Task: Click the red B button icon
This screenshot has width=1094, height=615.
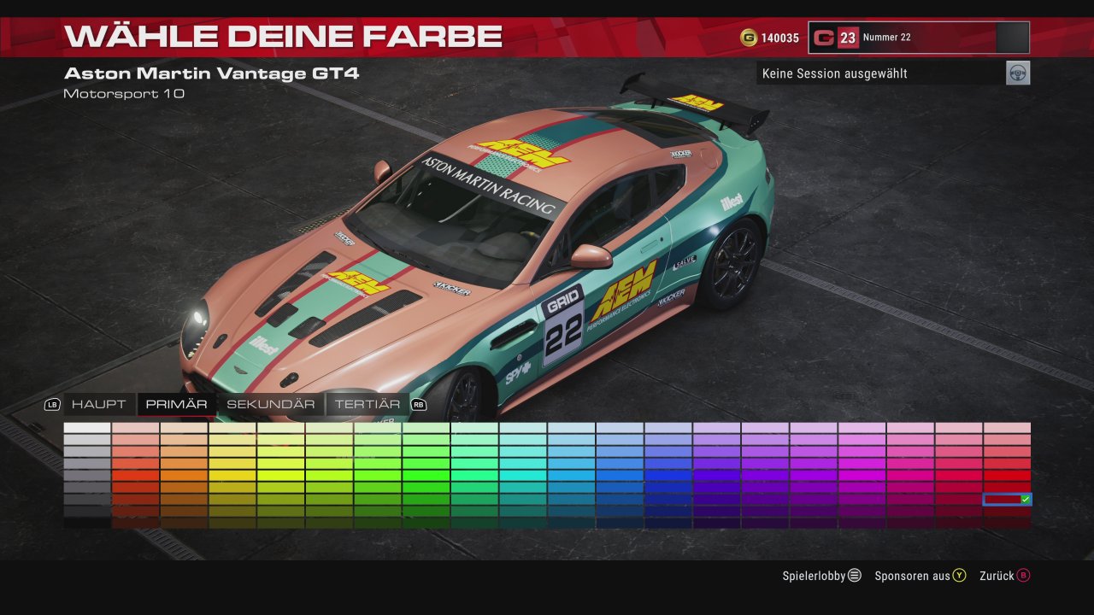Action: 1024,576
